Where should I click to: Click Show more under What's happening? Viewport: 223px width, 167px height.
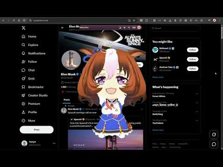coord(158,130)
